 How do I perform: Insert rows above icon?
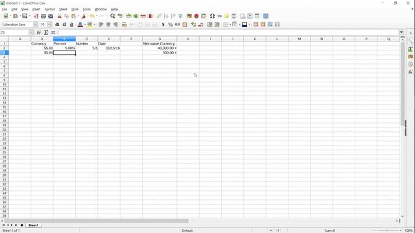pos(128,16)
